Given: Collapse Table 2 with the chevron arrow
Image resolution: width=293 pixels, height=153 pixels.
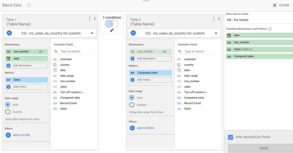Looking at the screenshot, I should point(219,19).
